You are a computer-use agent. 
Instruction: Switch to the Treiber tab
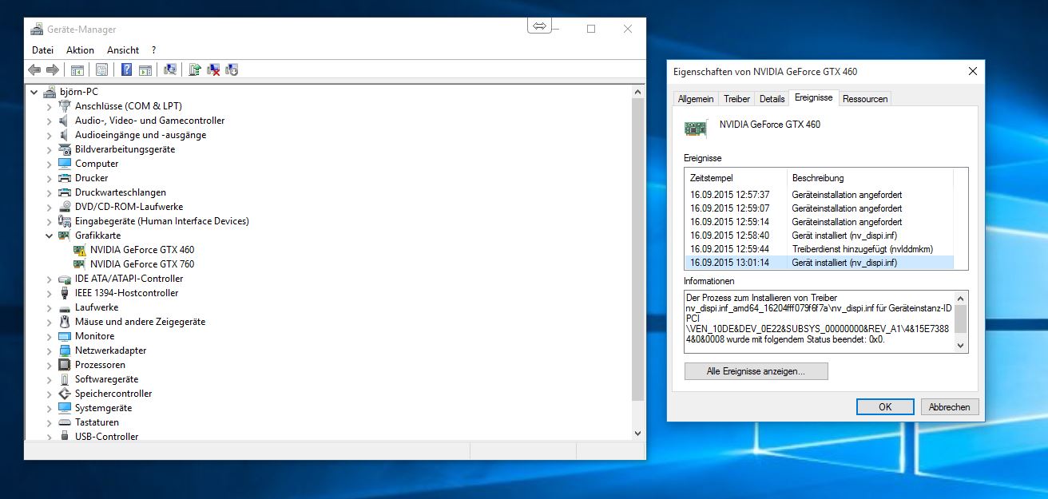tap(736, 99)
